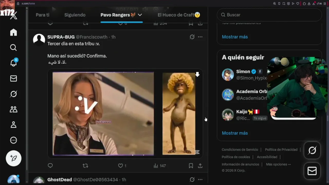Take a snapshot with browser capture icon
Screen dimensions: 329x185
click(284, 4)
